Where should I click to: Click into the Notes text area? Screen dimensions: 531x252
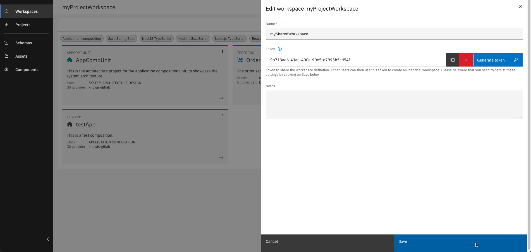394,105
